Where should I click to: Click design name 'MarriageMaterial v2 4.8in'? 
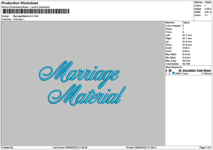click(x=26, y=16)
